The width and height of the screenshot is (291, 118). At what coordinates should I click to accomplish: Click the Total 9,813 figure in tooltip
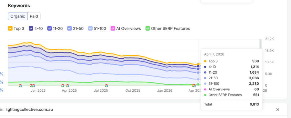(x=254, y=104)
